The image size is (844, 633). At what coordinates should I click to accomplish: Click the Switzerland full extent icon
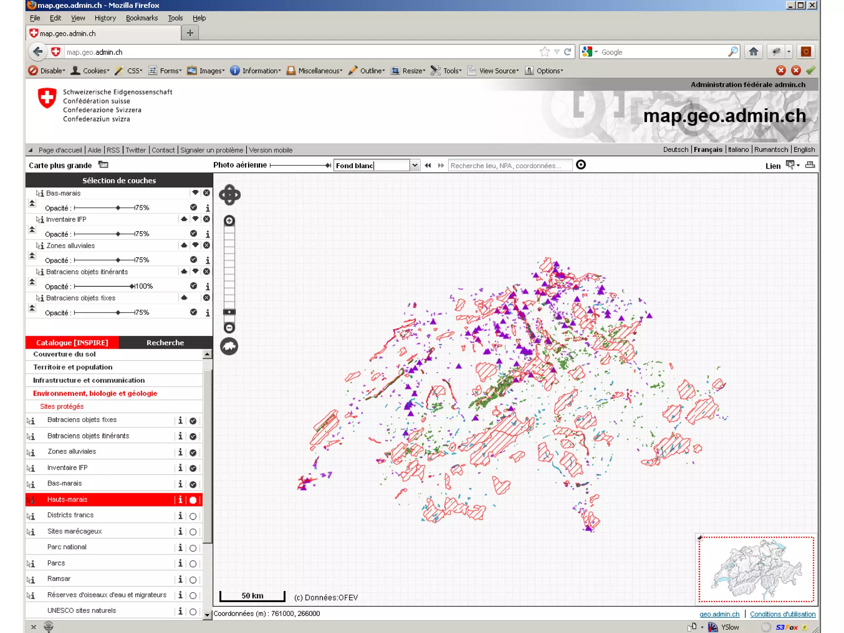coord(229,347)
